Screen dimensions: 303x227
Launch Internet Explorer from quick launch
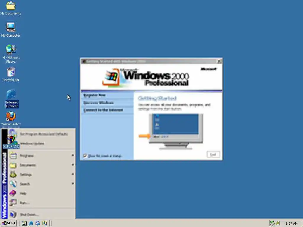(x=31, y=223)
